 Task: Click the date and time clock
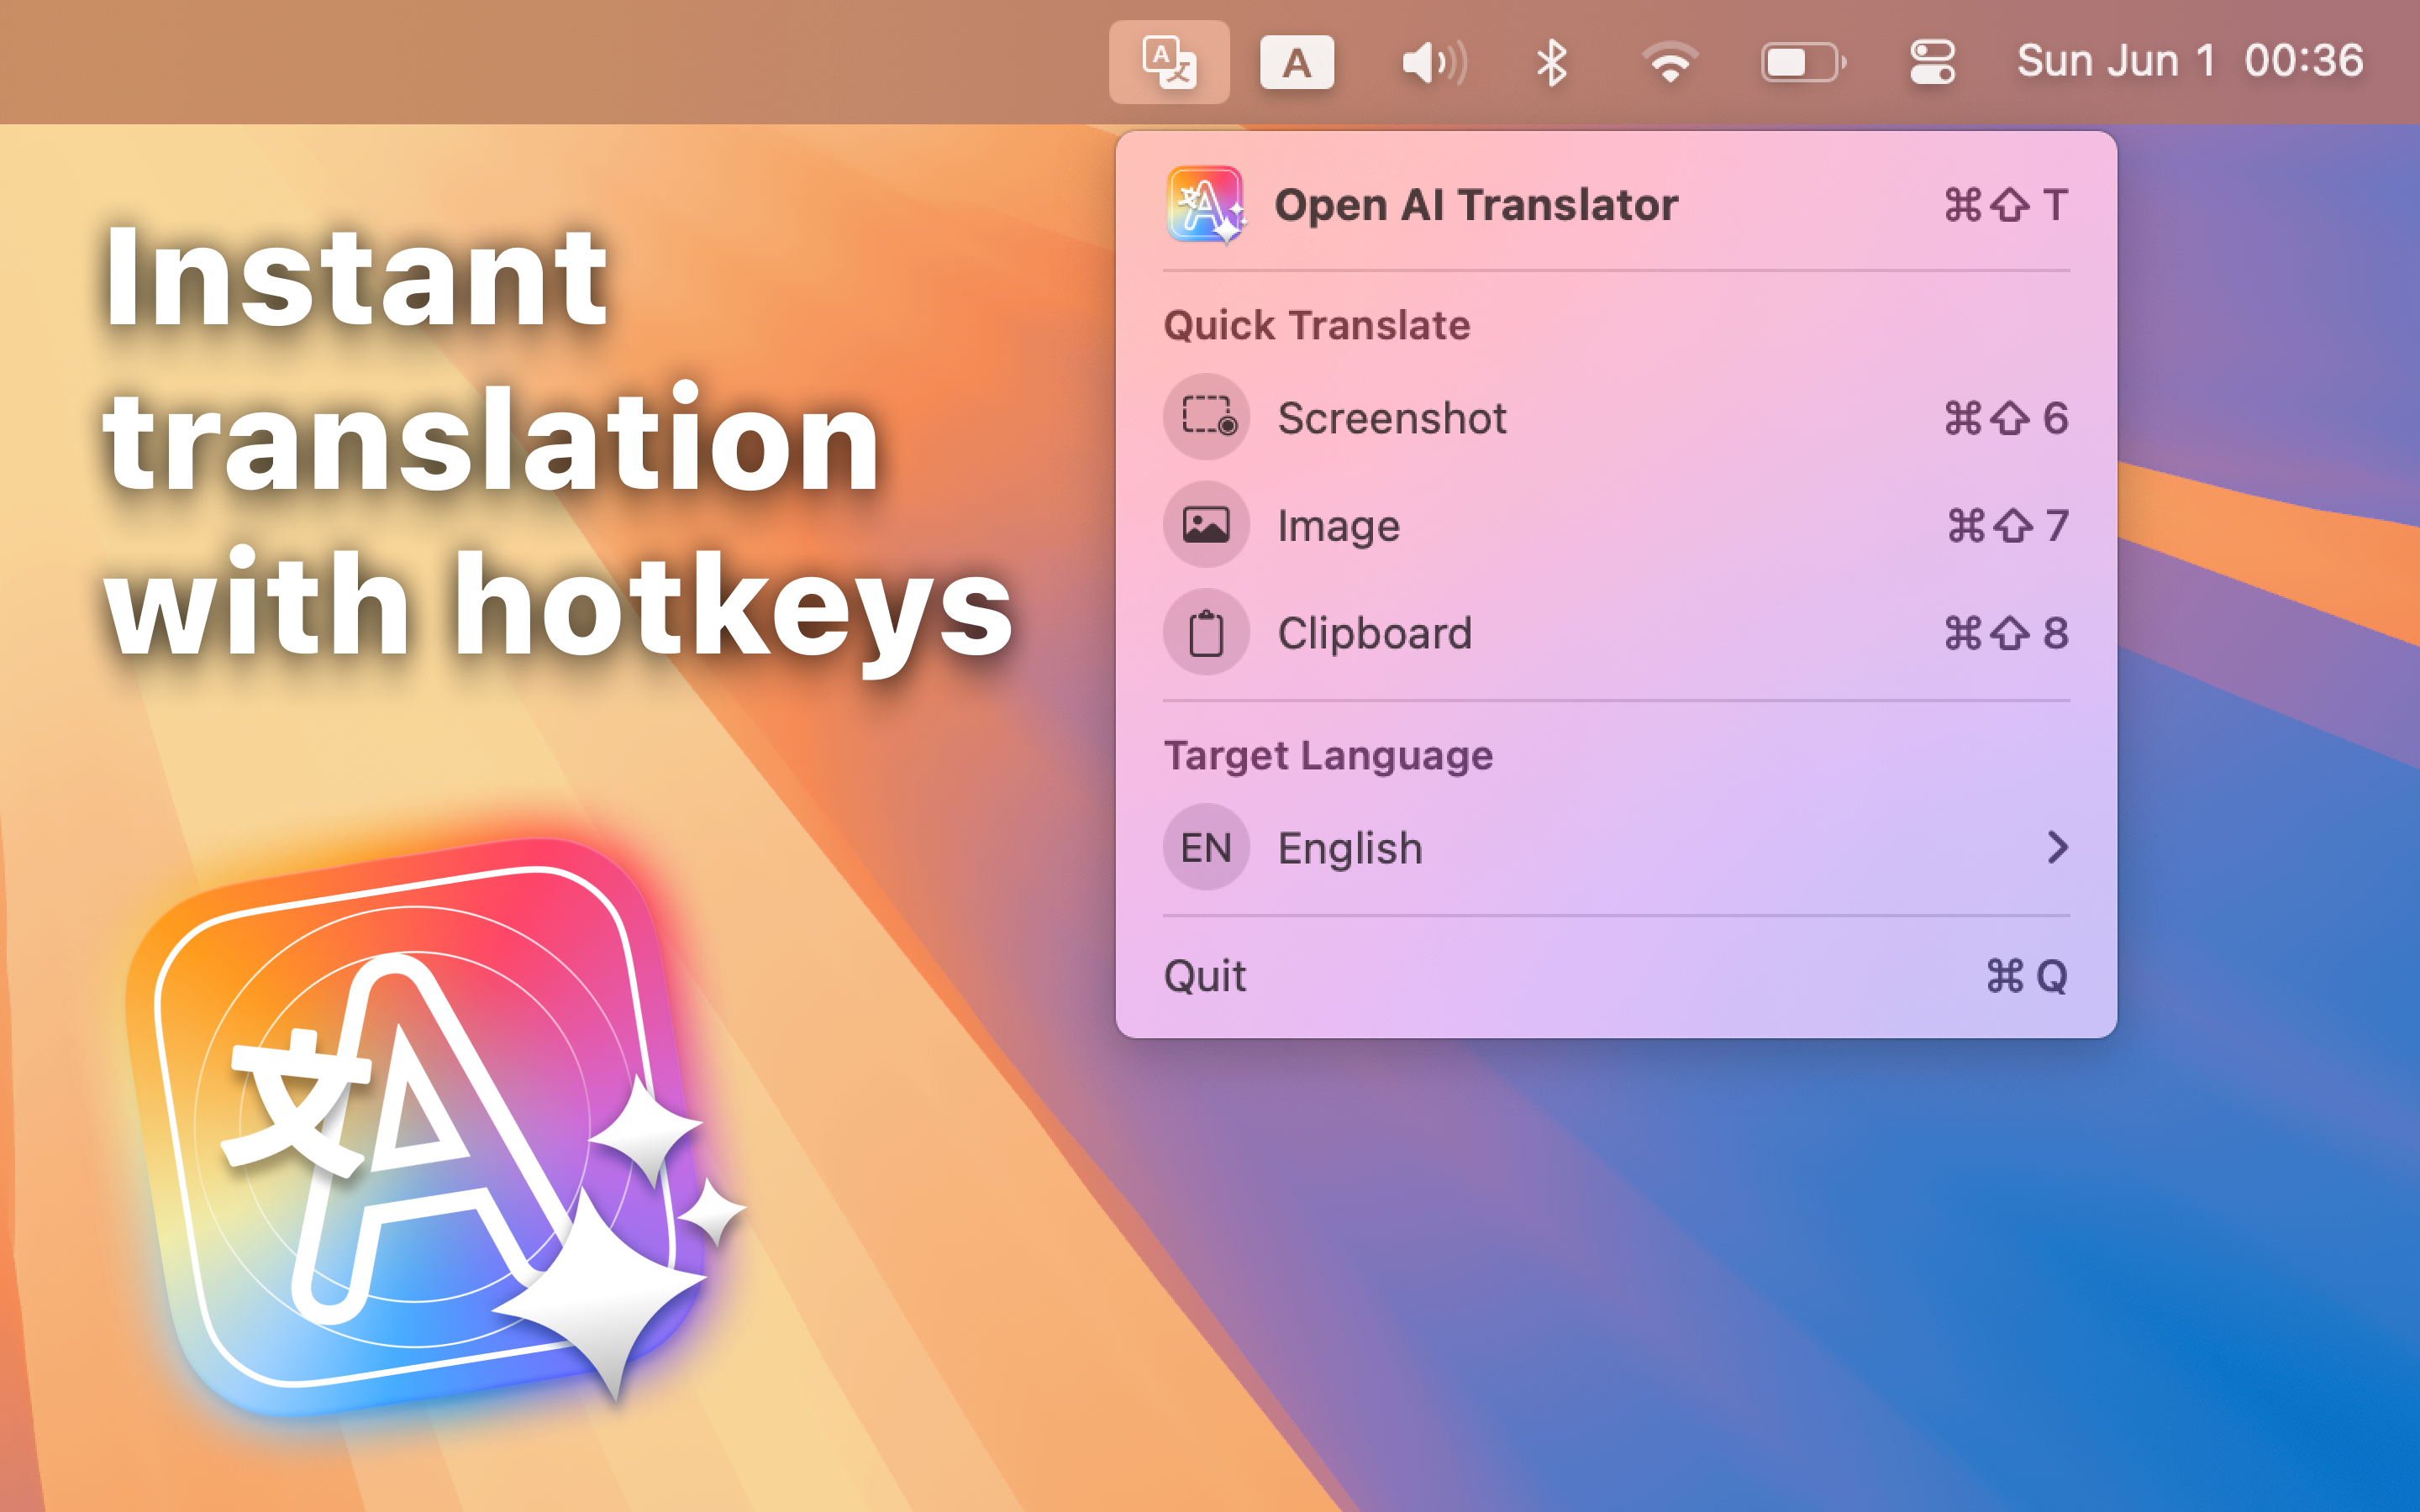(x=2190, y=61)
